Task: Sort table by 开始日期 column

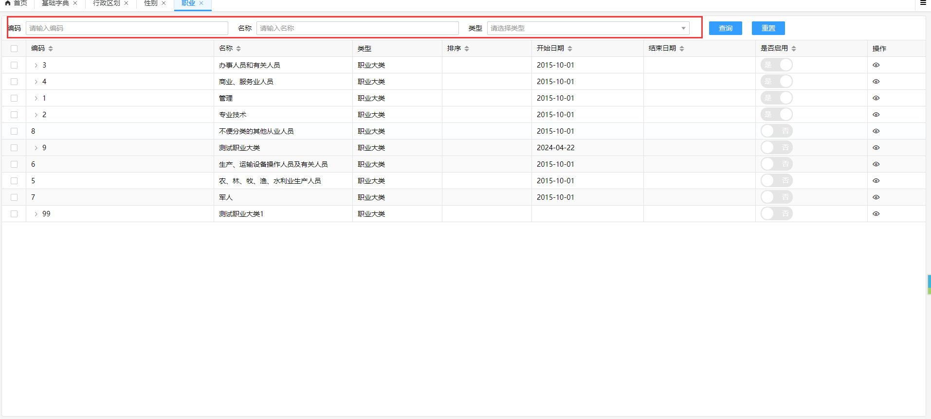Action: pyautogui.click(x=569, y=49)
